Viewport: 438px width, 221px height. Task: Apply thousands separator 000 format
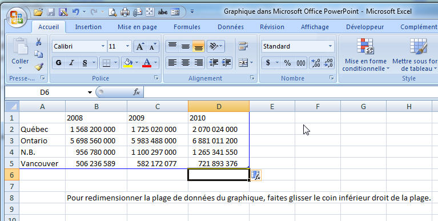[301, 63]
